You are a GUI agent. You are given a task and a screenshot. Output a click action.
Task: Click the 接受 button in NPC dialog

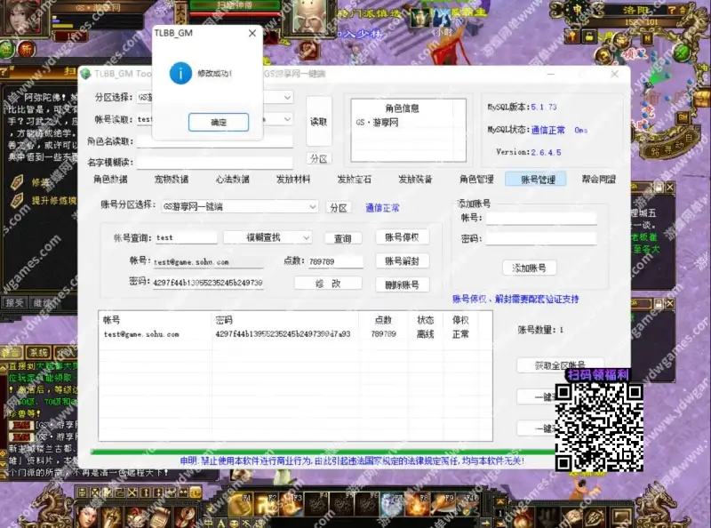[14, 302]
